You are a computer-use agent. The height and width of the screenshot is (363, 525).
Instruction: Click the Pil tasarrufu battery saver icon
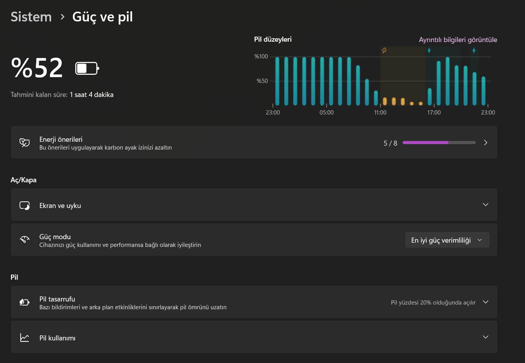coord(25,302)
